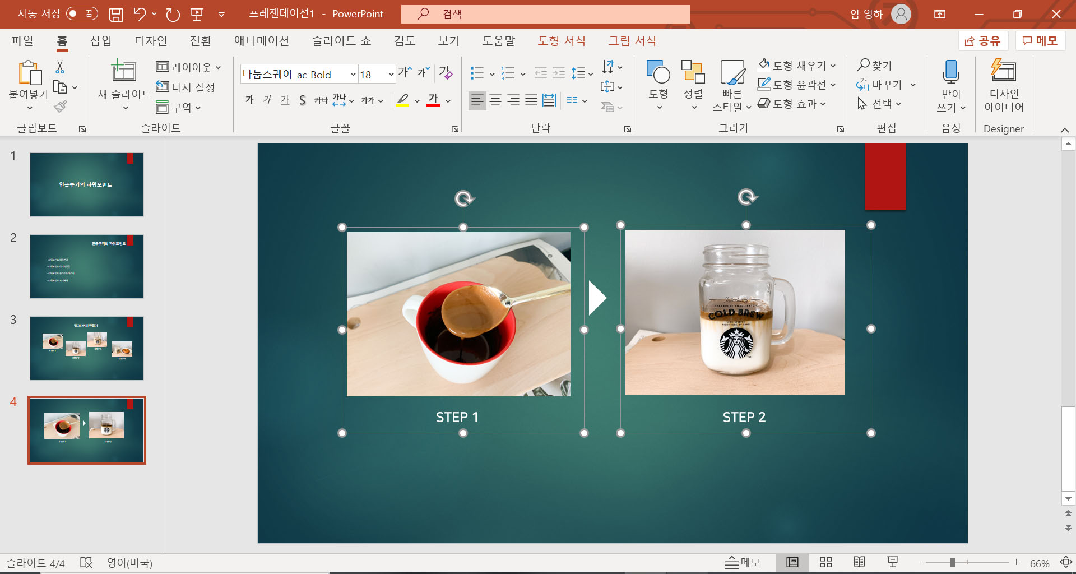The width and height of the screenshot is (1076, 574).
Task: Click text highlight yellow color button
Action: [x=402, y=100]
